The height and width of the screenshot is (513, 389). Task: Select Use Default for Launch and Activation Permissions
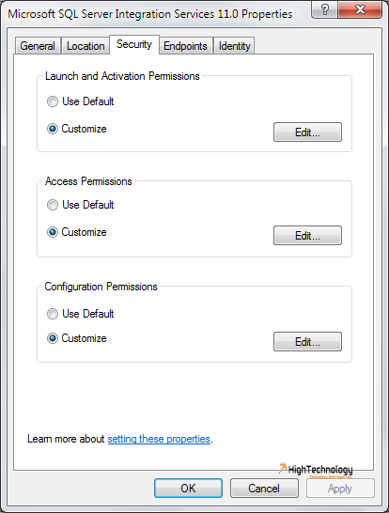point(53,101)
